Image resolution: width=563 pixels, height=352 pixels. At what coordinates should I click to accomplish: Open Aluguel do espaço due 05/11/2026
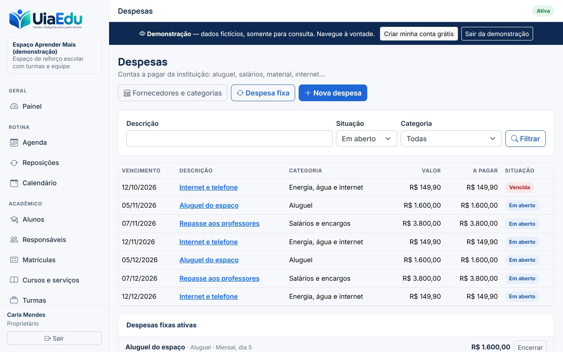(209, 205)
